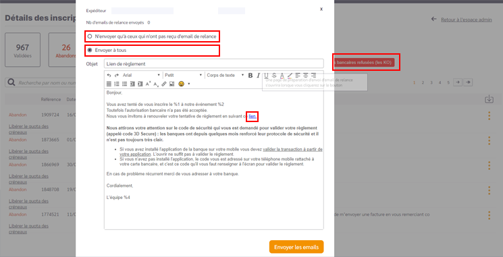
Task: Click the Envoyer les emails button
Action: (x=296, y=247)
